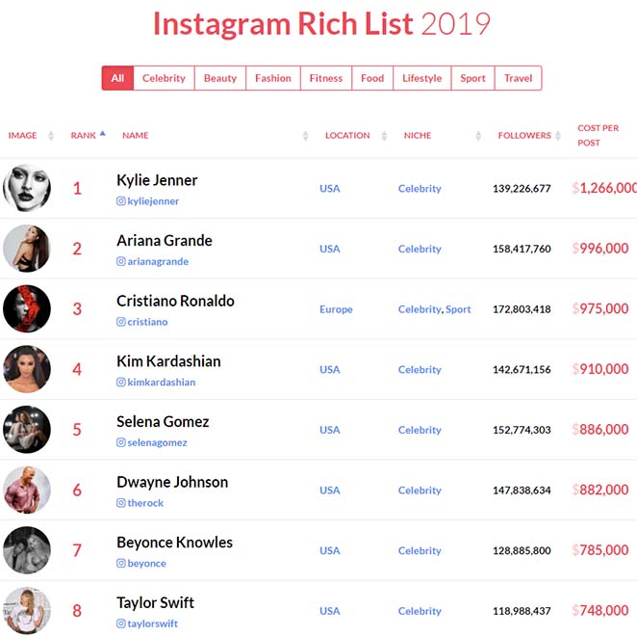Click Instagram icon beside selenagomez handle
Viewport: 637px width, 636px height.
120,442
